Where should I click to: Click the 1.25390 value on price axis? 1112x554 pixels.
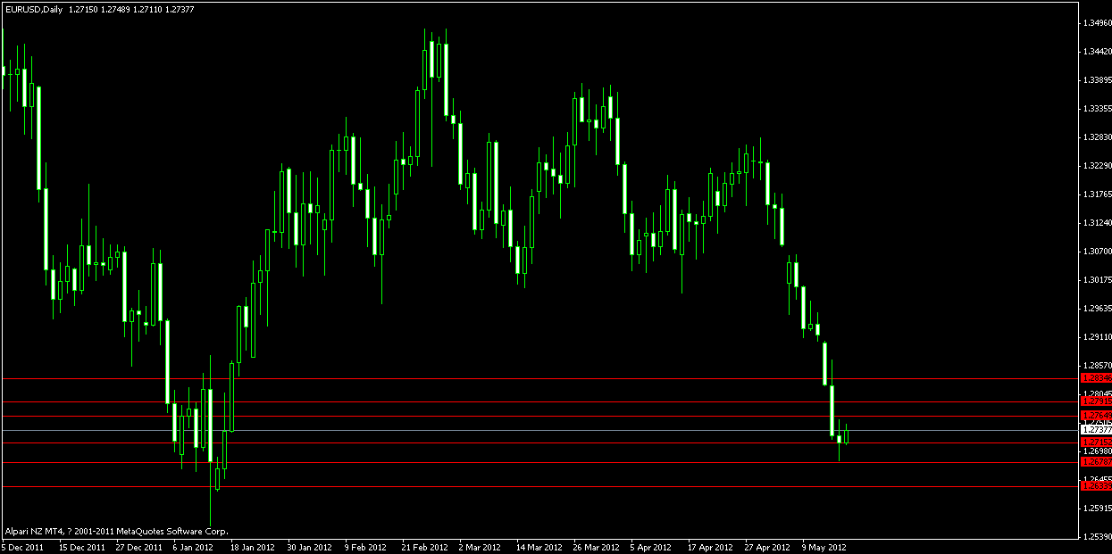click(x=1095, y=537)
